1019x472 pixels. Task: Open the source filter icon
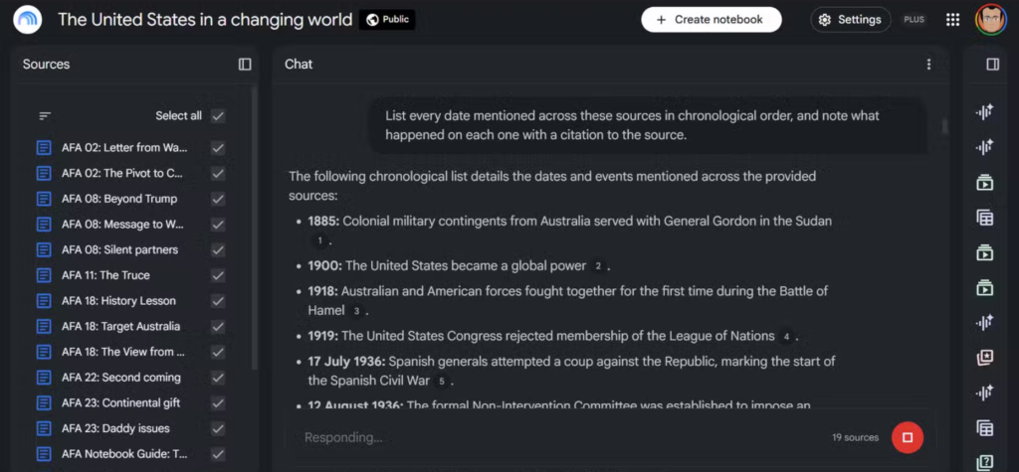[44, 116]
